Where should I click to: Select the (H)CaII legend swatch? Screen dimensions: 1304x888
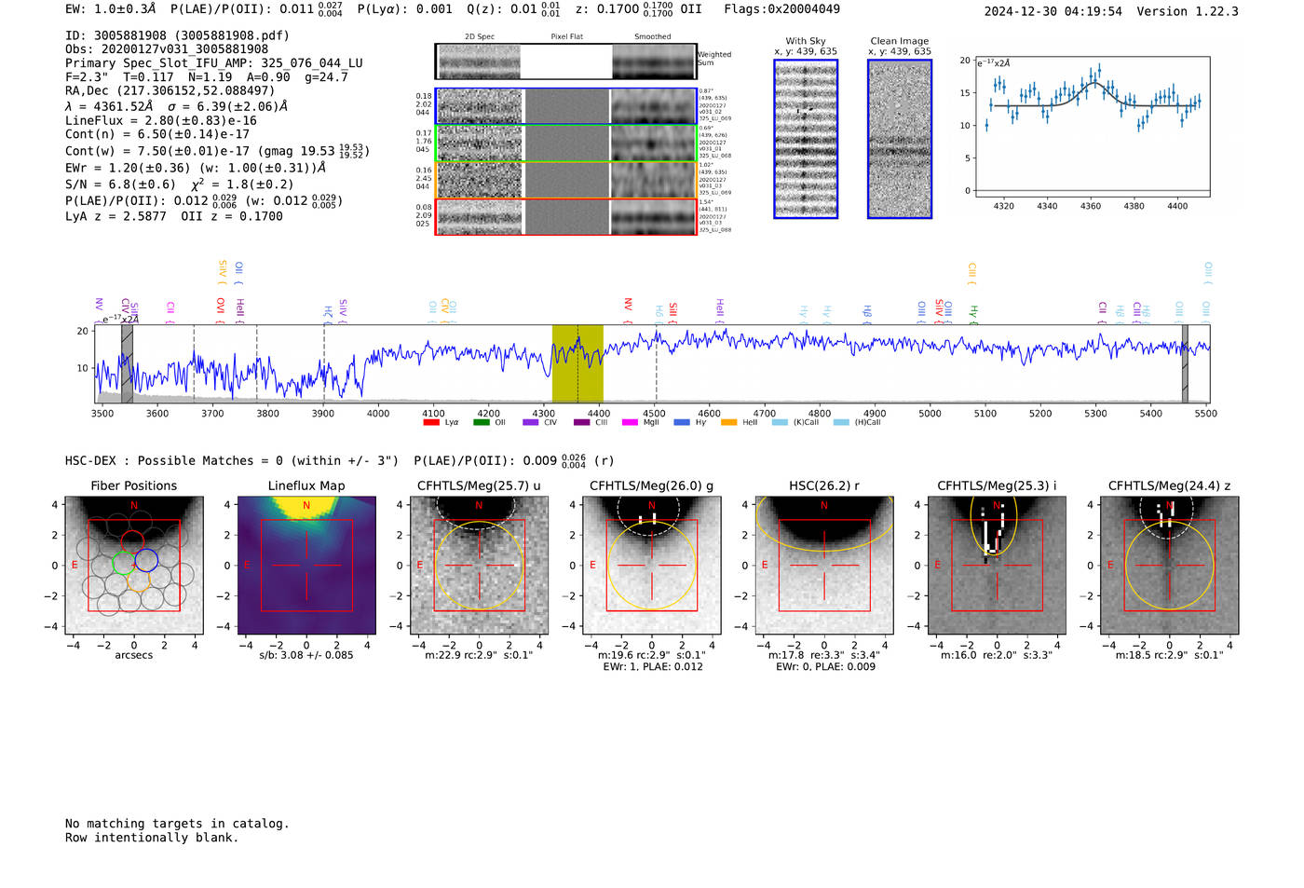tap(841, 422)
